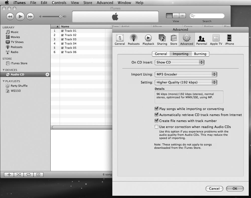Collapse the PLAYLISTS section
This screenshot has height=198, width=251.
point(4,81)
